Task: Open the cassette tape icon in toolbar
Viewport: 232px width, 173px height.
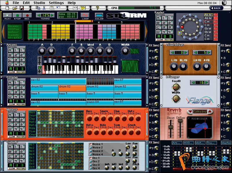Action: (x=75, y=8)
